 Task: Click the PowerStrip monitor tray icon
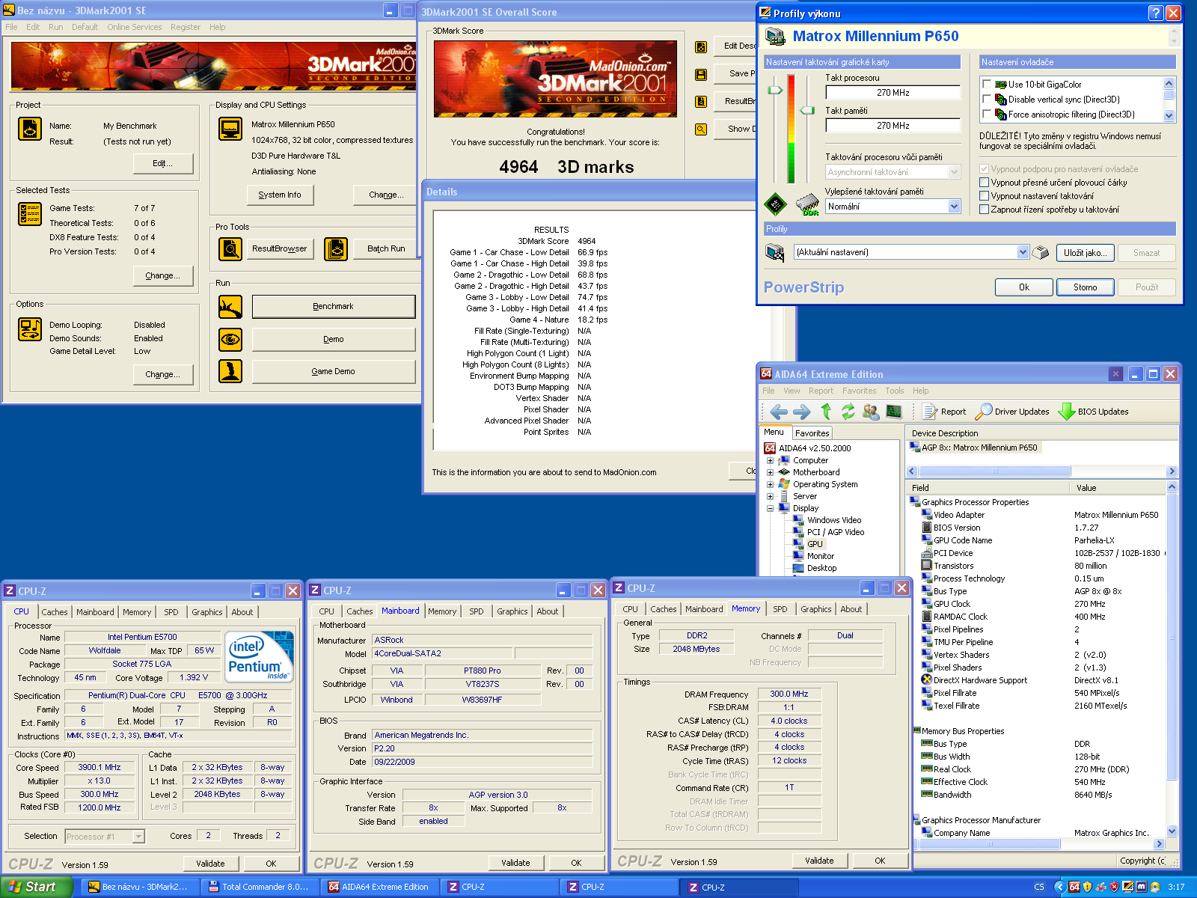tap(1128, 887)
